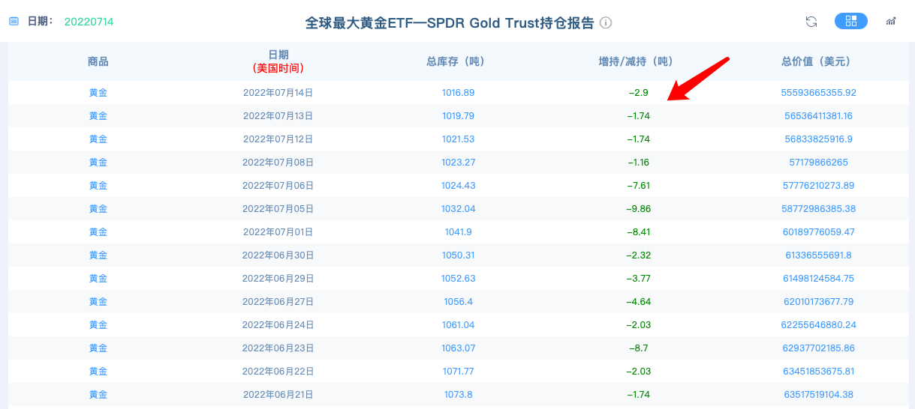Select date cell 2022年06月30日

point(278,255)
